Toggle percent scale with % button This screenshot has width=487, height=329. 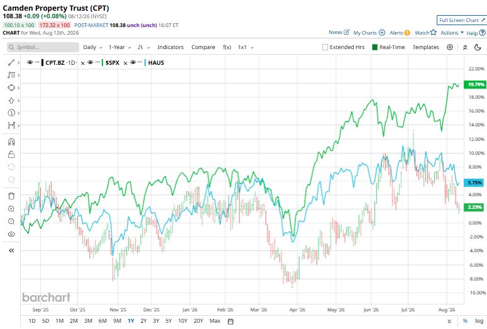click(x=465, y=321)
